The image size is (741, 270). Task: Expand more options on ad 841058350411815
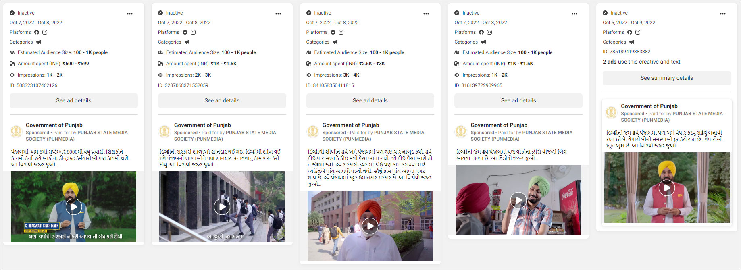(x=426, y=14)
